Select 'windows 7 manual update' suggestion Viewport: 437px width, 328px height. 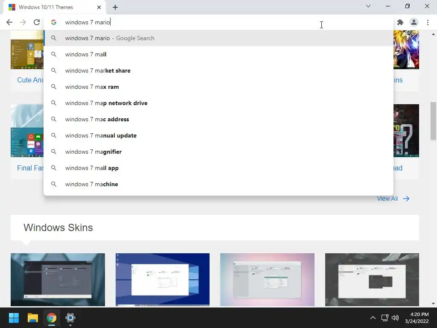[x=218, y=135]
